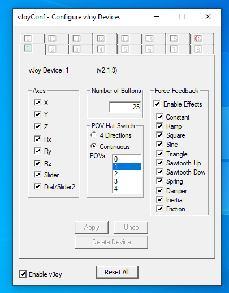The height and width of the screenshot is (293, 229).
Task: Click the Undo button
Action: [131, 227]
